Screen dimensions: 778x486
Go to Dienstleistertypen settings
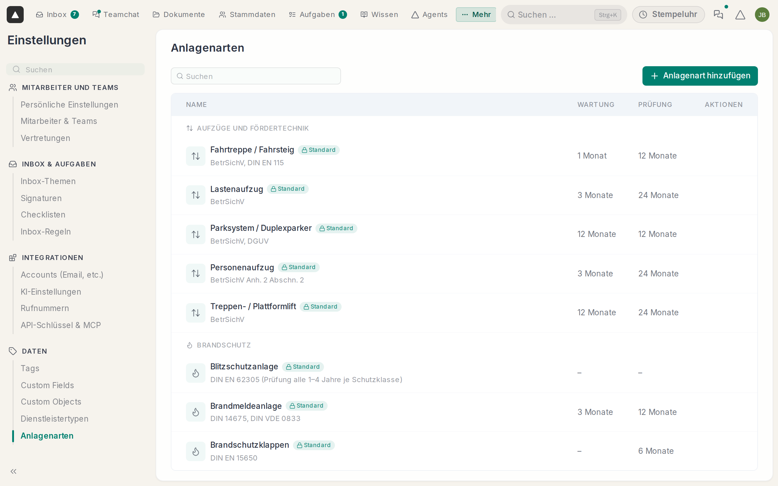[54, 419]
